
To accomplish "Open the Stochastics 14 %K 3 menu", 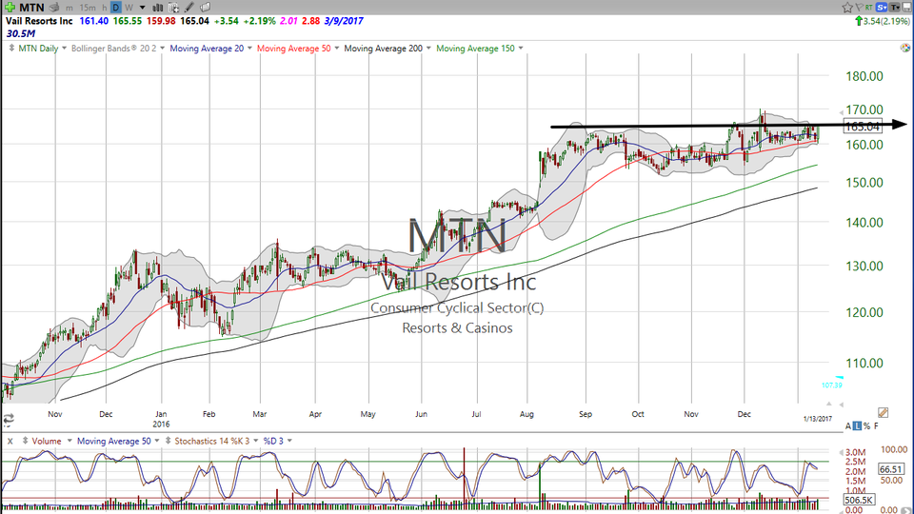I will (215, 441).
